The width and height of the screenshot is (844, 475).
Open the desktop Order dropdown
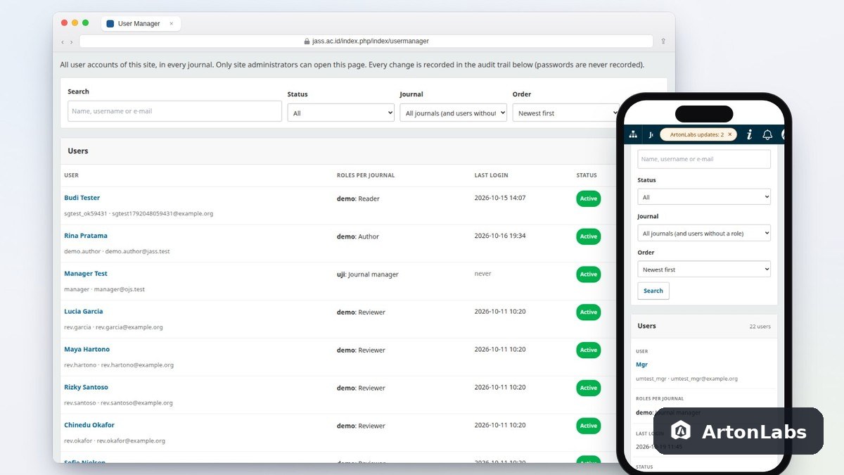[x=566, y=113]
